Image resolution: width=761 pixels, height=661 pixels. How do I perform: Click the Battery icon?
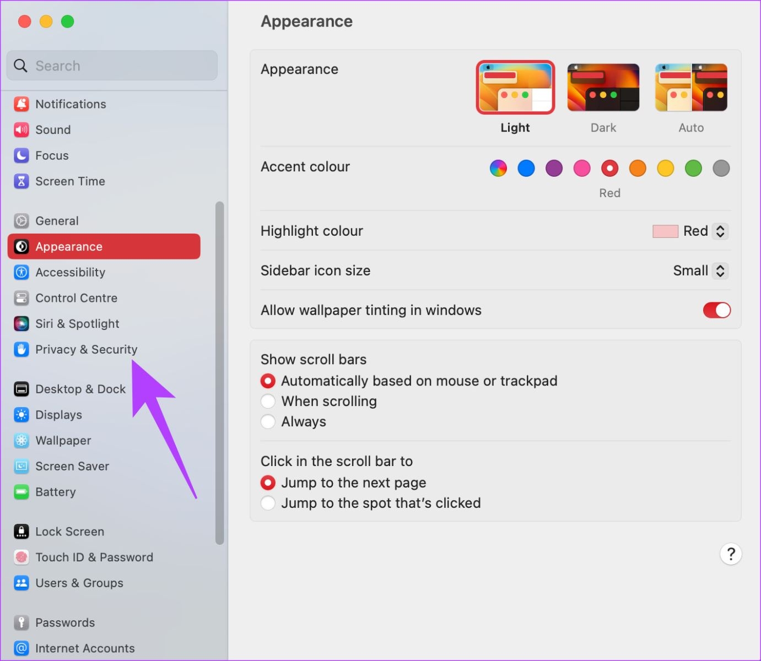(21, 492)
